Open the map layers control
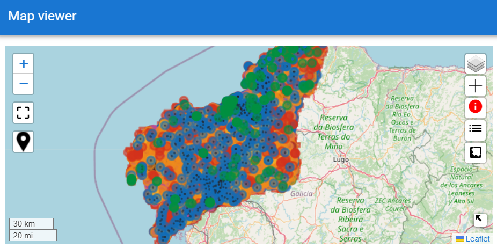The image size is (497, 248). point(476,64)
